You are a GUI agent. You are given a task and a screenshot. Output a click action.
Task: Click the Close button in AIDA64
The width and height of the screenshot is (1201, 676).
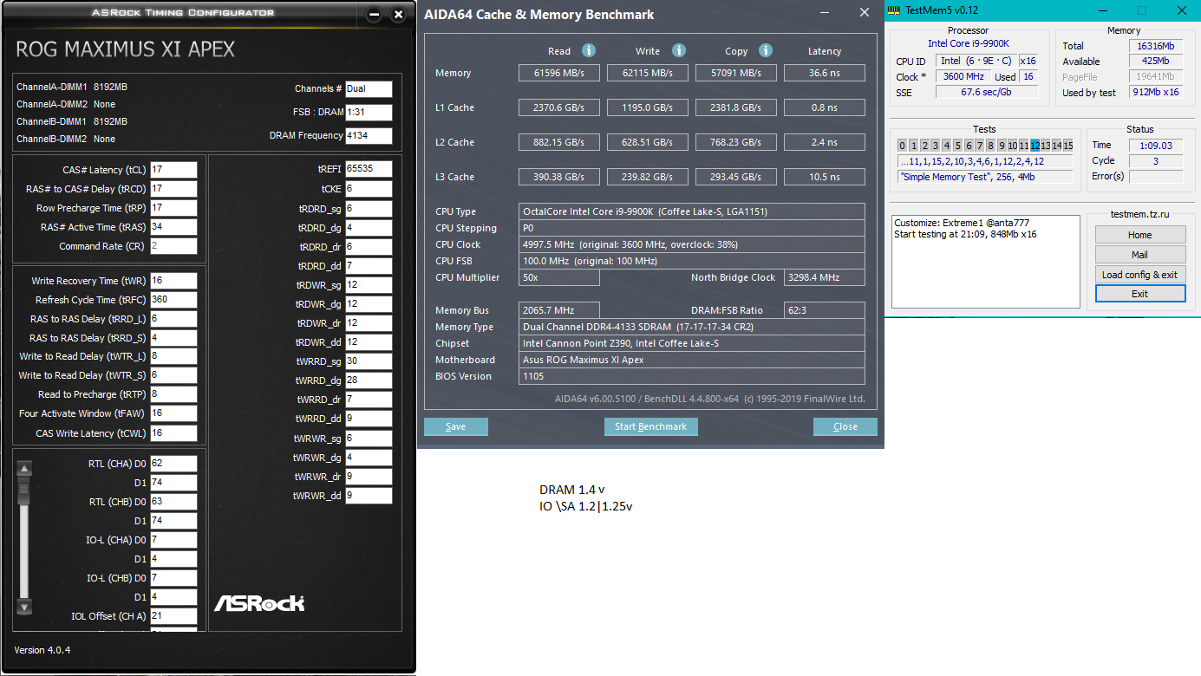point(845,426)
